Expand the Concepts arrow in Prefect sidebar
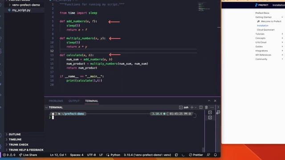Screen dimensions: 285x160 pyautogui.click(x=282, y=38)
